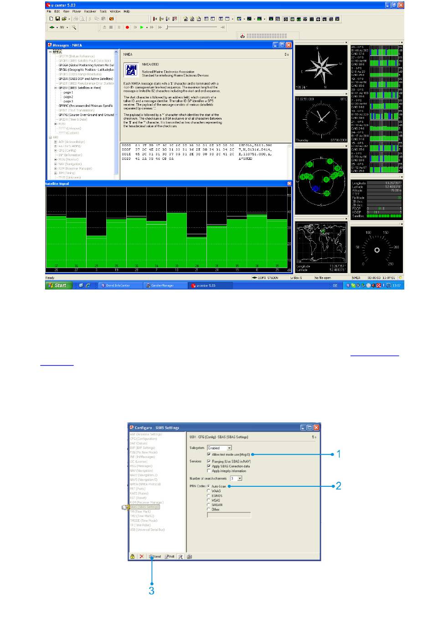433x621 pixels.
Task: Click the Eject icon in player toolbar
Action: pyautogui.click(x=104, y=27)
